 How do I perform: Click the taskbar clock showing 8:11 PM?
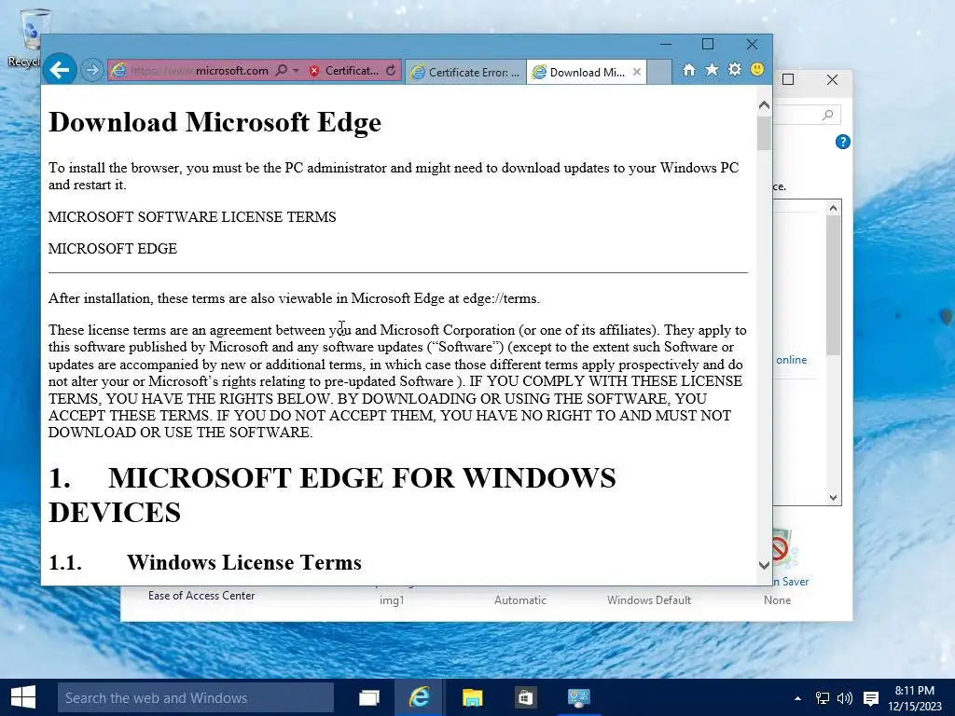pos(914,697)
